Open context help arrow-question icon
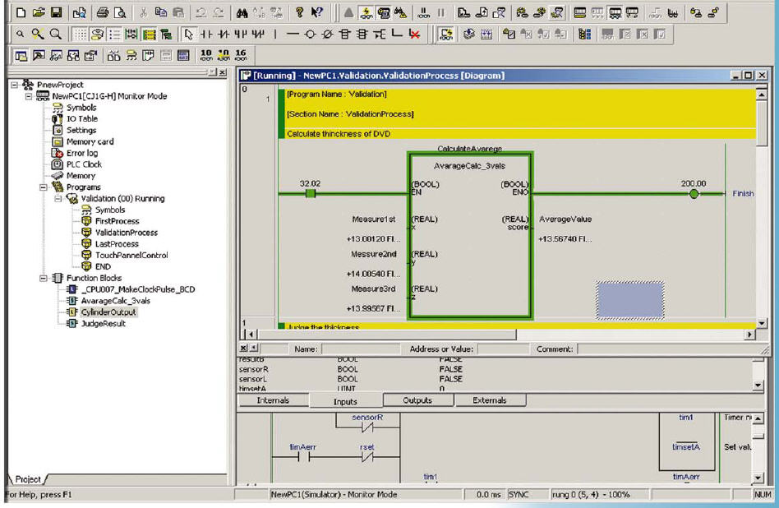 317,12
